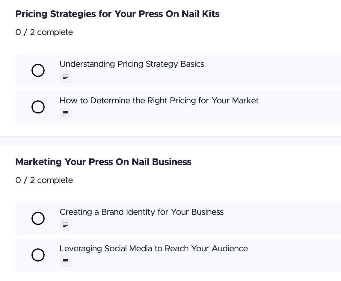Click the text lesson icon for How to Determine the Right Pricing
The height and width of the screenshot is (281, 341).
pyautogui.click(x=66, y=113)
